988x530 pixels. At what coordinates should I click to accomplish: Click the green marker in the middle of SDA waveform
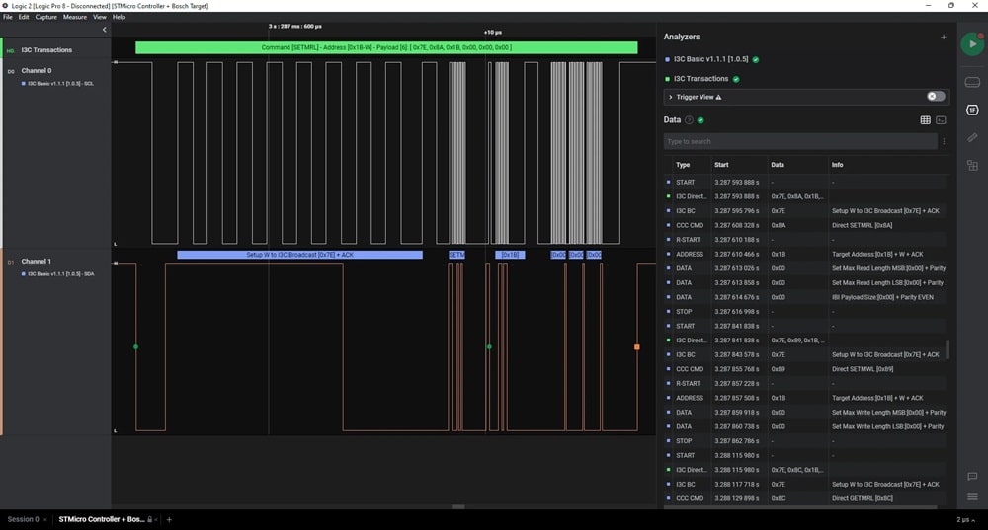click(x=489, y=346)
